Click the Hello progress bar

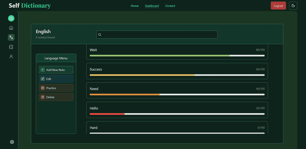pyautogui.click(x=177, y=114)
